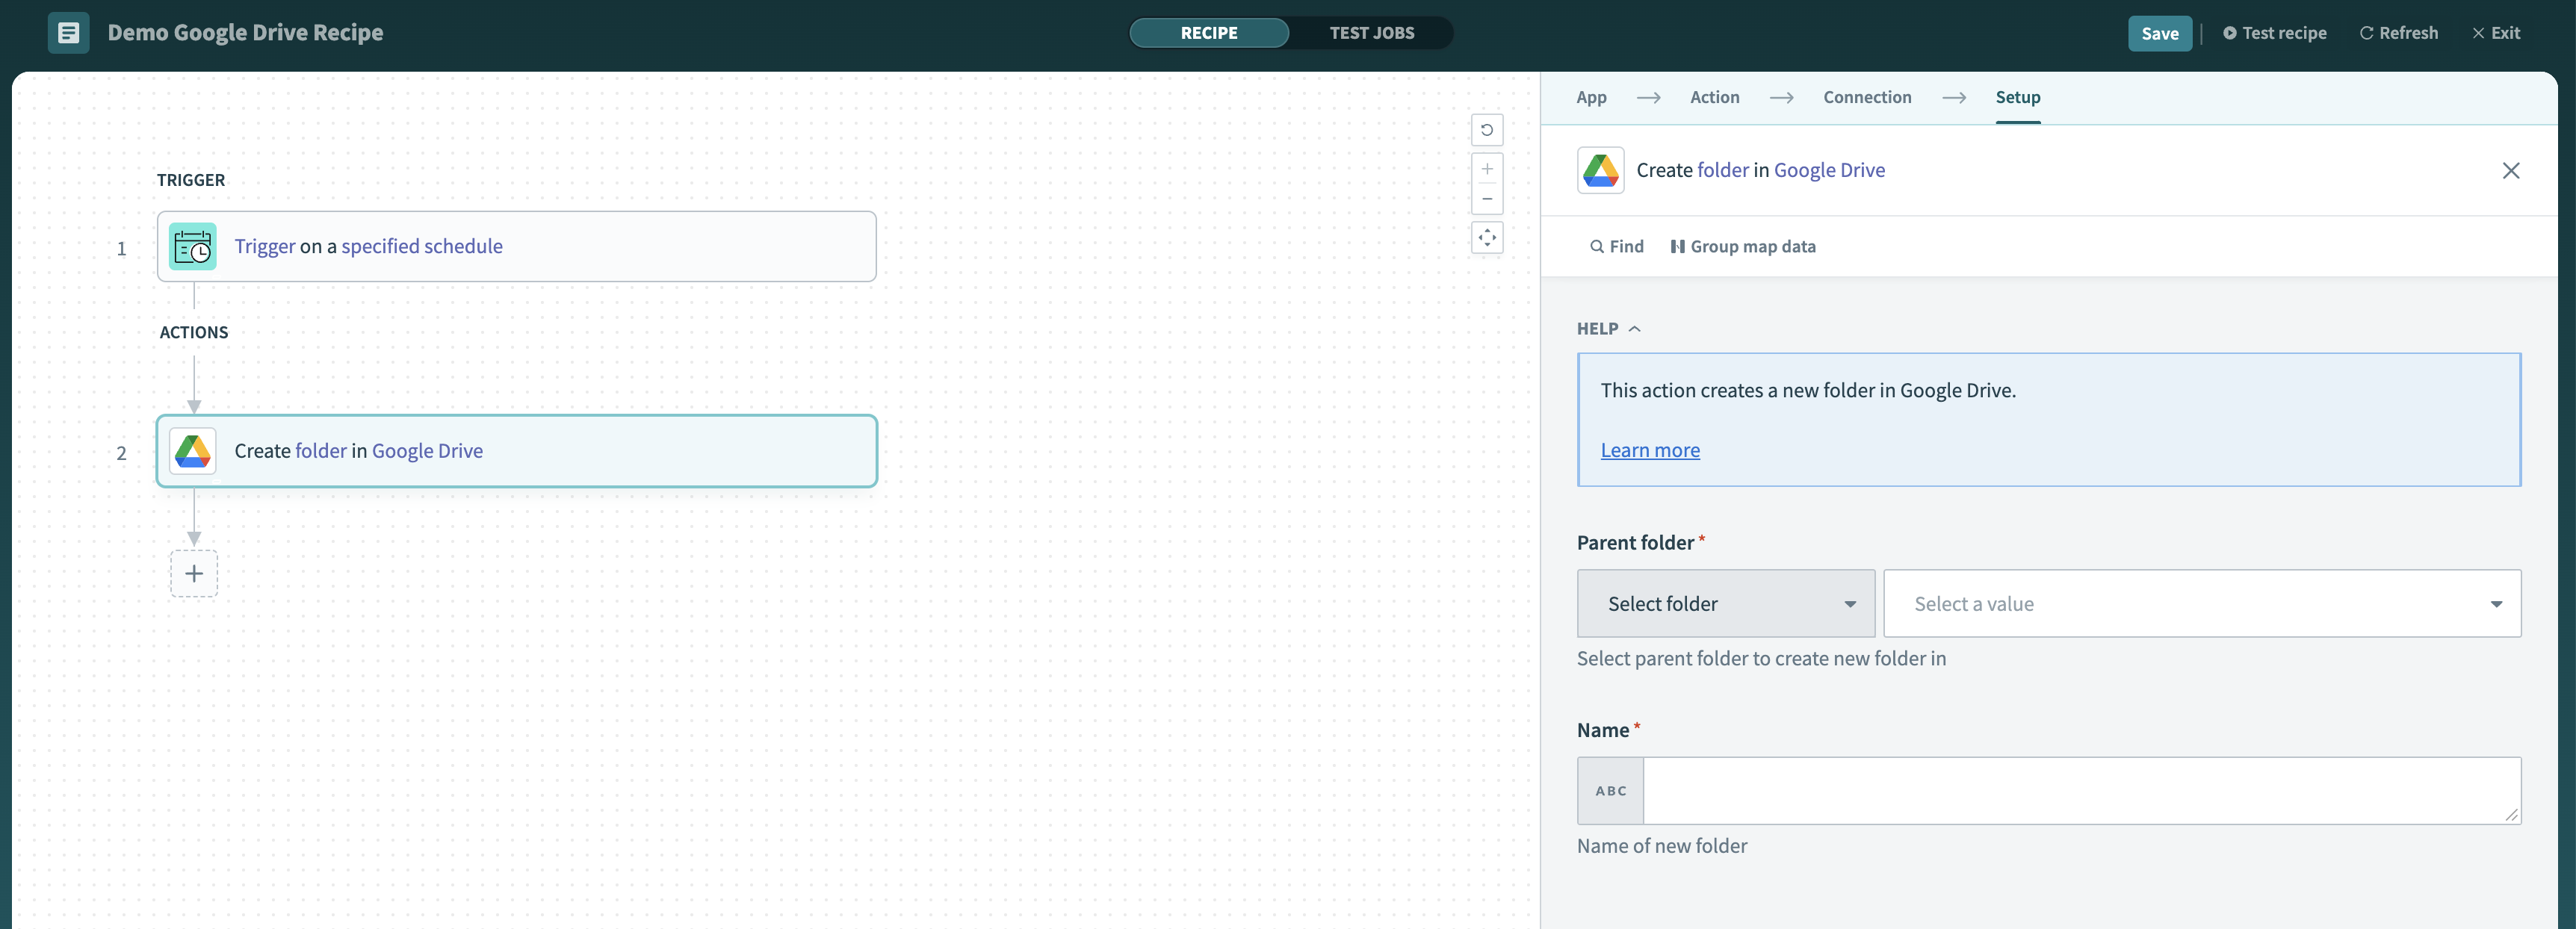Run Test recipe
Screen dimensions: 2576x929
click(2274, 33)
